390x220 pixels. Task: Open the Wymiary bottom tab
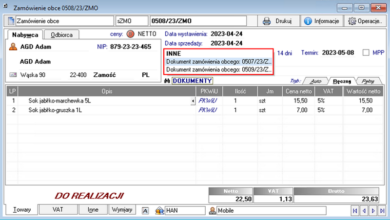pos(122,210)
